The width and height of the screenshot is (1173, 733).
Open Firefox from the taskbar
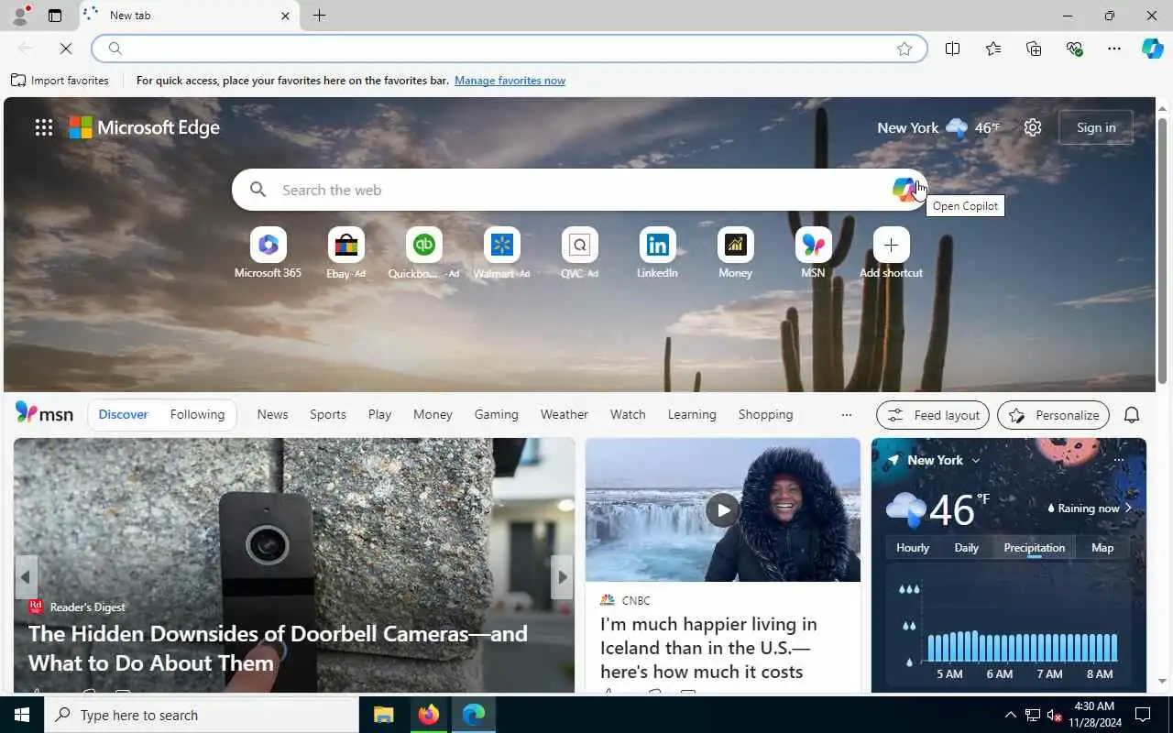[x=428, y=715]
